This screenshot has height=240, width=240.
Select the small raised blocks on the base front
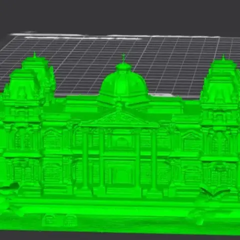(59, 219)
